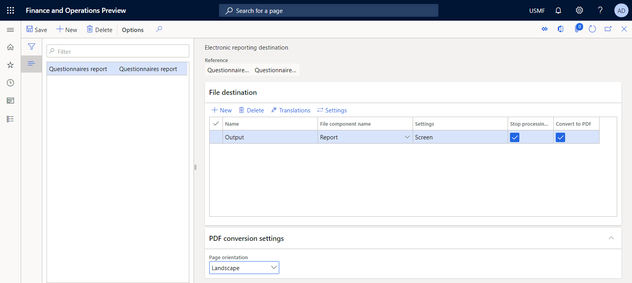This screenshot has width=632, height=283.
Task: Open Translations for file destination
Action: click(x=291, y=110)
